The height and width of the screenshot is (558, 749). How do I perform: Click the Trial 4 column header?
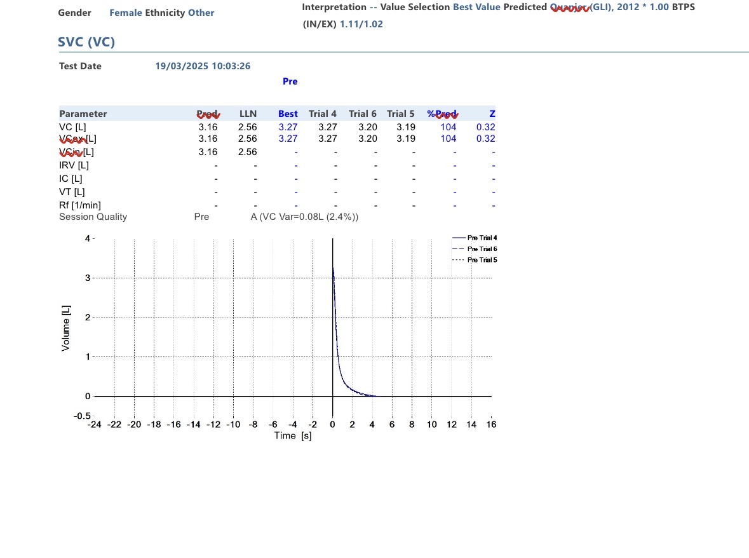pos(323,114)
